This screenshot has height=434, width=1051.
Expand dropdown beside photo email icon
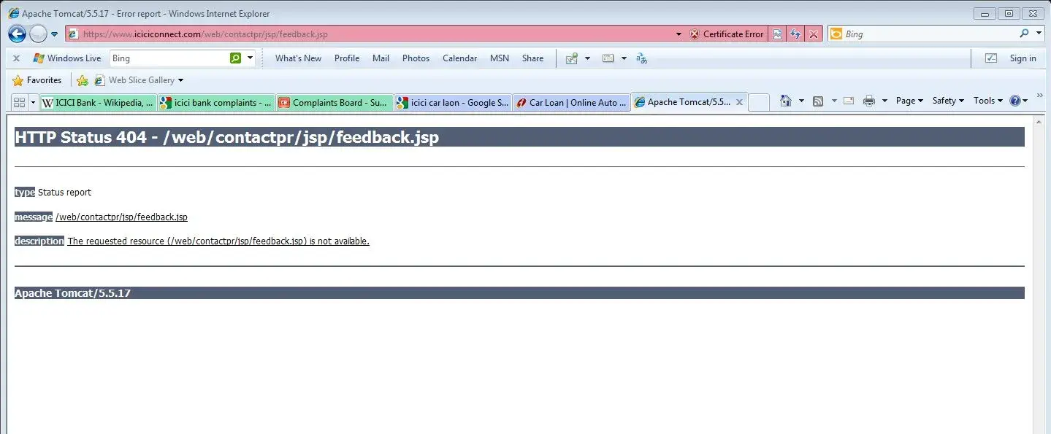click(x=587, y=58)
